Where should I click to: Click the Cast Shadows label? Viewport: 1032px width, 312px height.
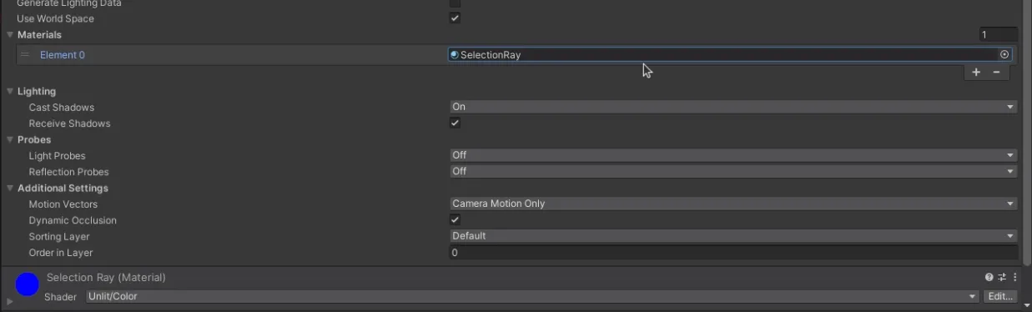click(62, 108)
